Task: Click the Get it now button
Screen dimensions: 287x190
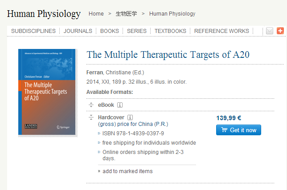Action: [238, 130]
